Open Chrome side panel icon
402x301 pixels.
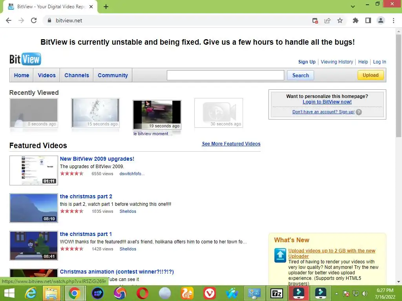coord(368,20)
